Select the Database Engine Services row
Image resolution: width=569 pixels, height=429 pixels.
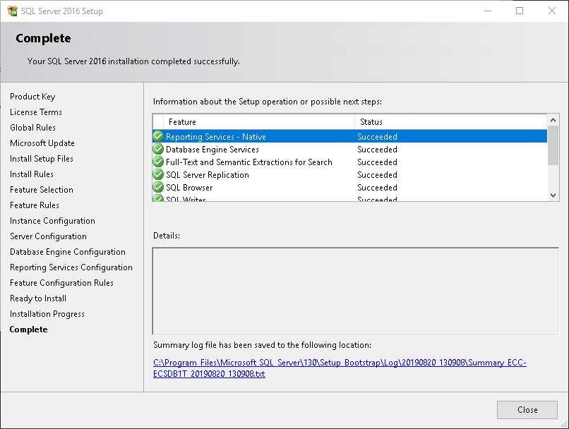[x=350, y=149]
